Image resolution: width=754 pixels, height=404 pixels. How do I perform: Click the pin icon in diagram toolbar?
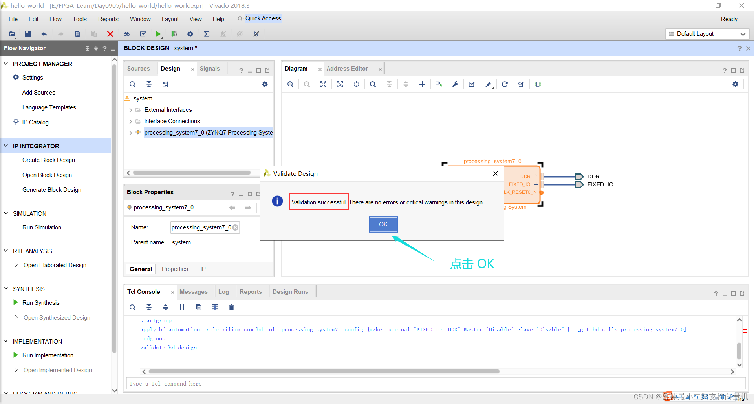(x=488, y=84)
